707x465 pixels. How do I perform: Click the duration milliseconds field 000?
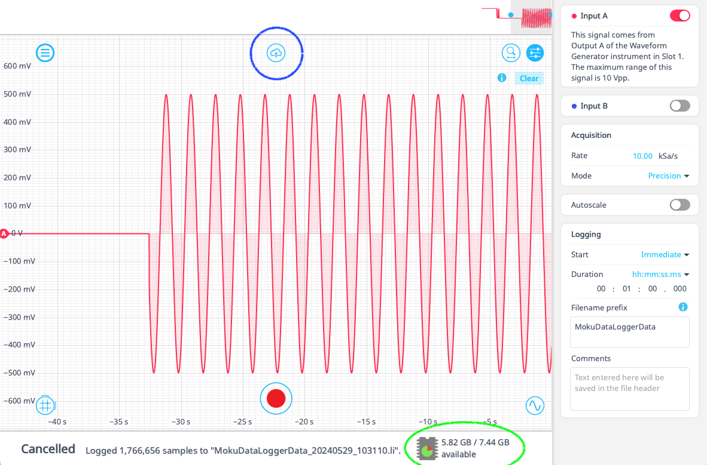coord(680,288)
